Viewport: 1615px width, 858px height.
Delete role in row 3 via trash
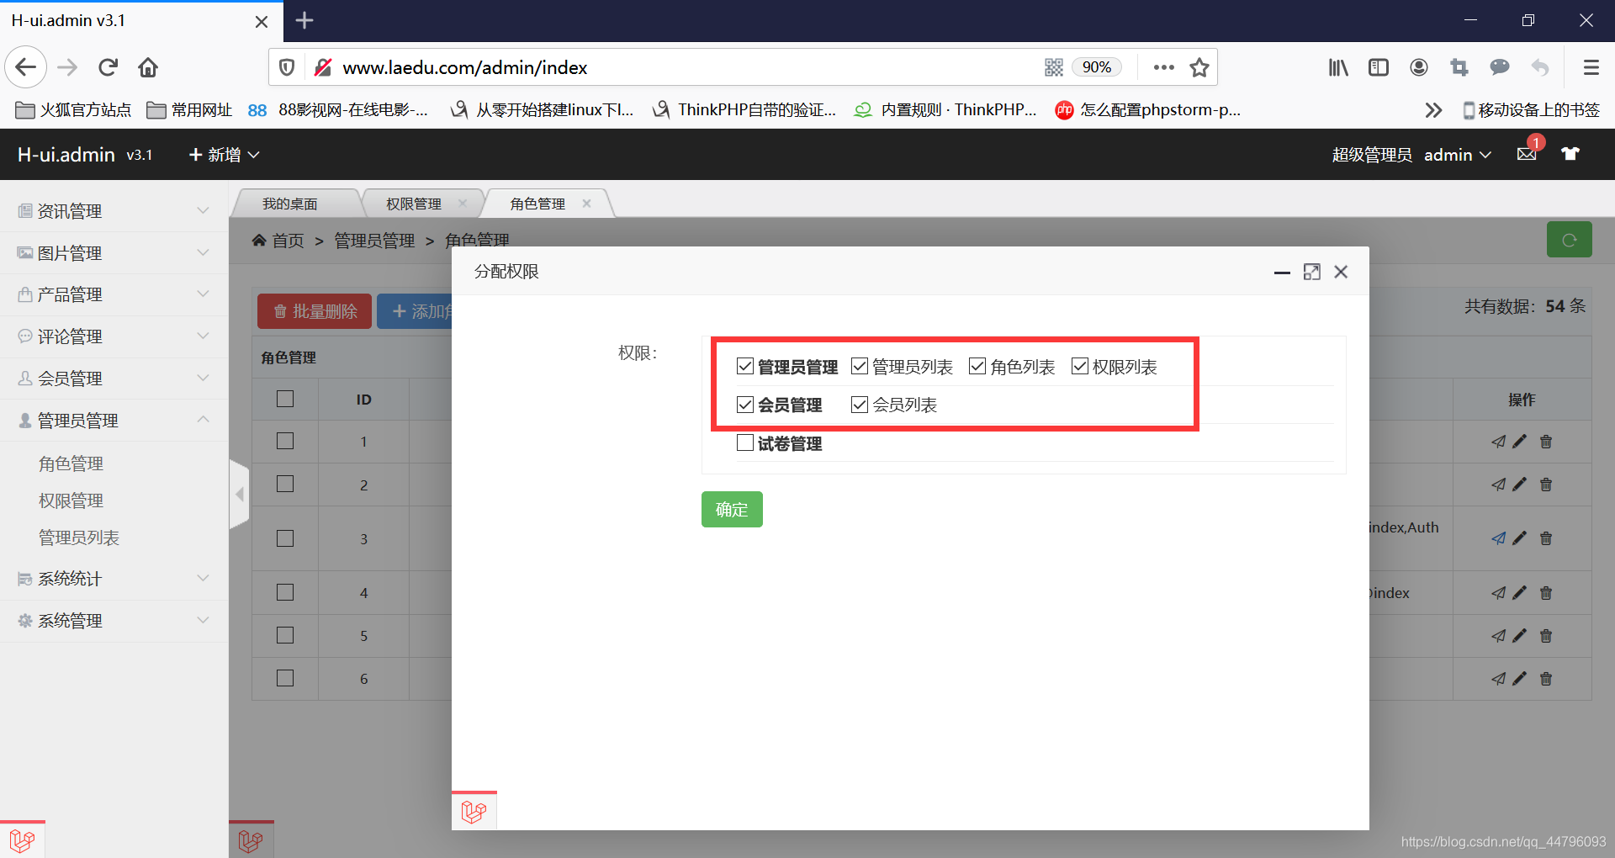(x=1546, y=538)
